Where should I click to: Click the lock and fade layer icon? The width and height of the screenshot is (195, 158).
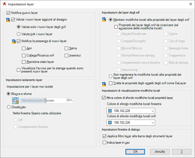tap(16, 100)
